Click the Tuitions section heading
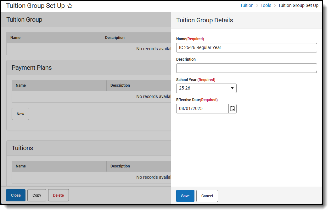 22,148
